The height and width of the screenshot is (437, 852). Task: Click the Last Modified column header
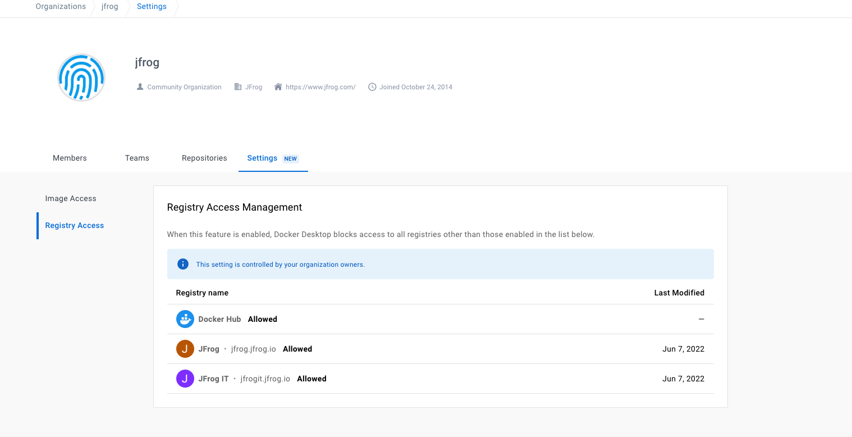(x=679, y=293)
